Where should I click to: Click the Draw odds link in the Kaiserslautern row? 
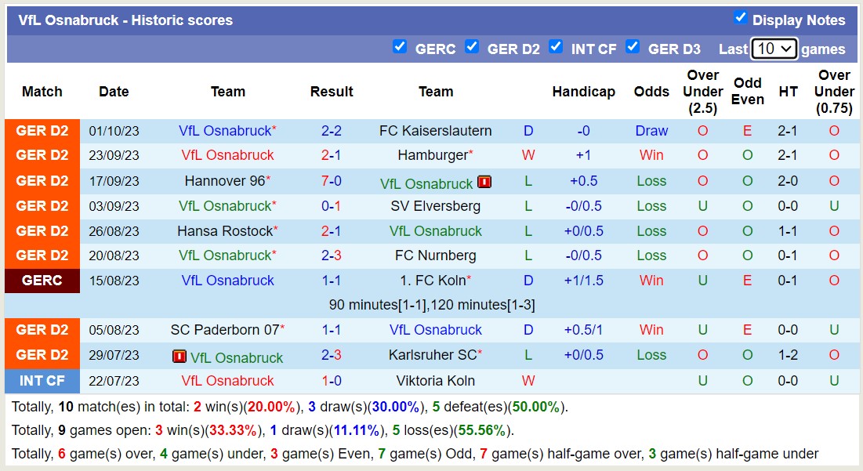[651, 131]
